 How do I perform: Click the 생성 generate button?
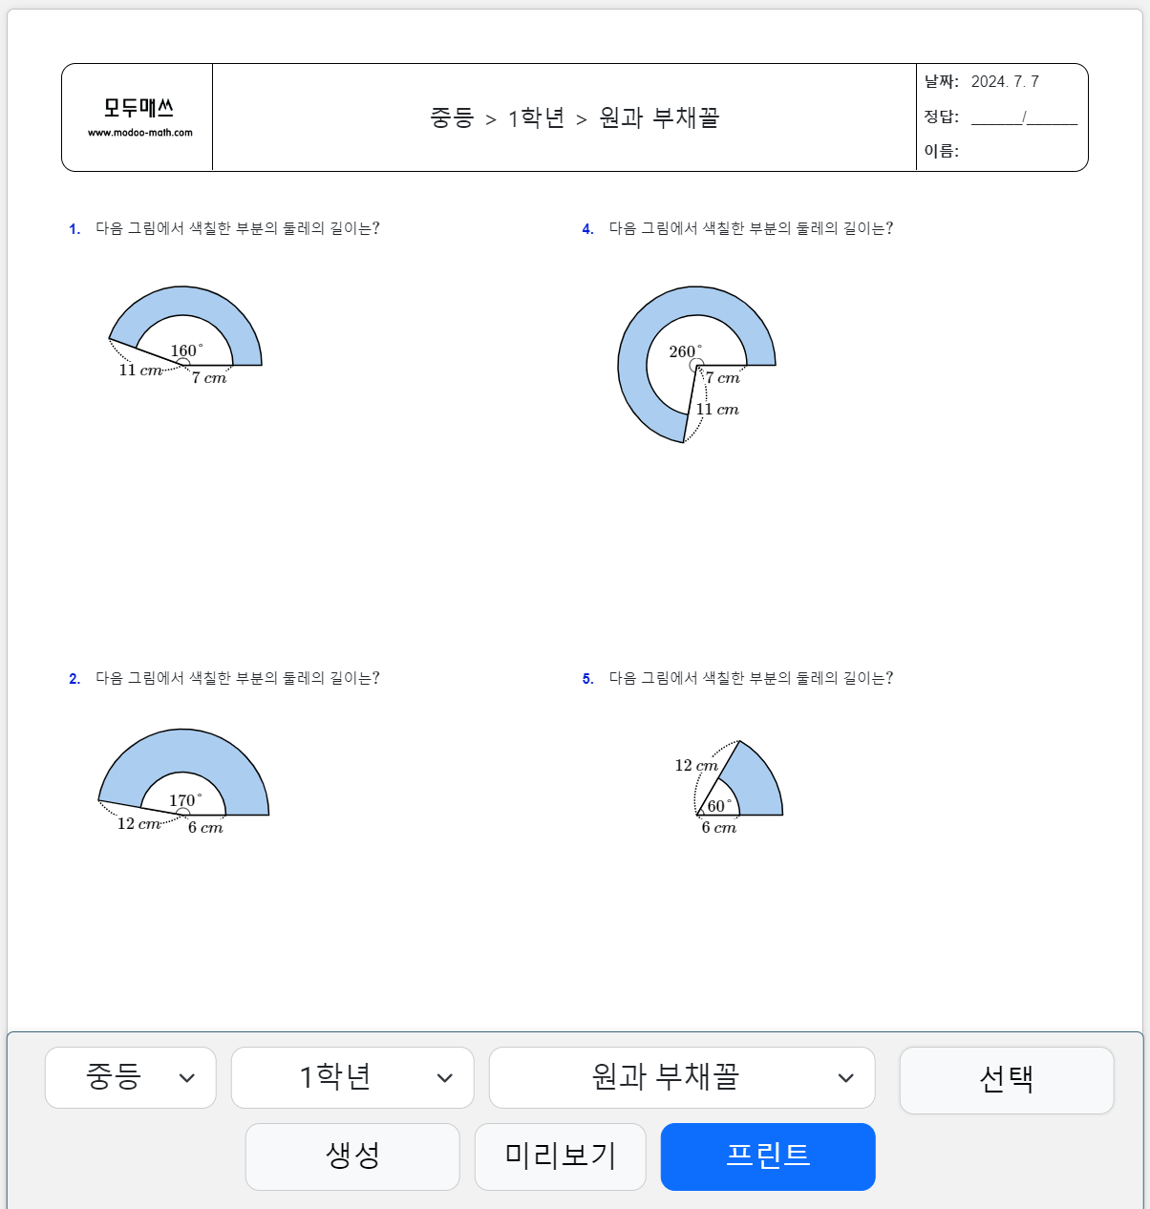[x=352, y=1156]
